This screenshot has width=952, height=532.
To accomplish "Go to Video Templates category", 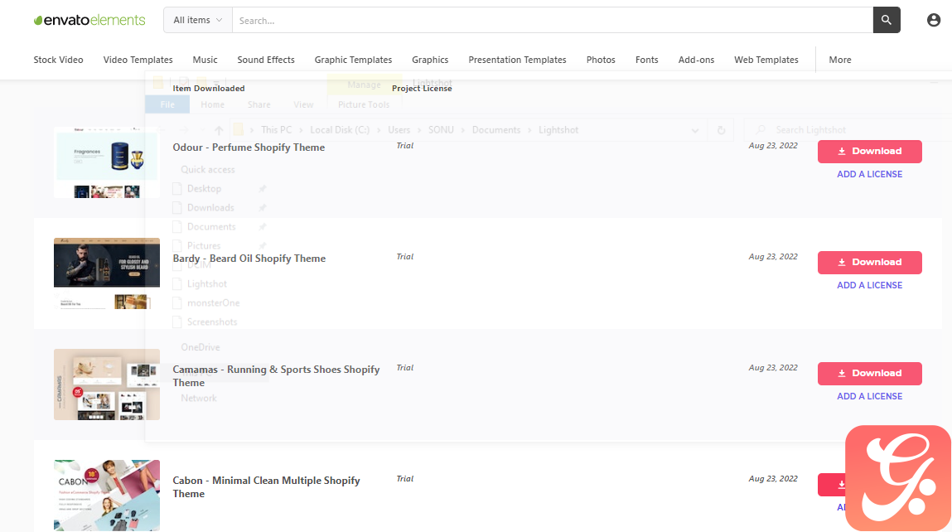I will coord(138,60).
